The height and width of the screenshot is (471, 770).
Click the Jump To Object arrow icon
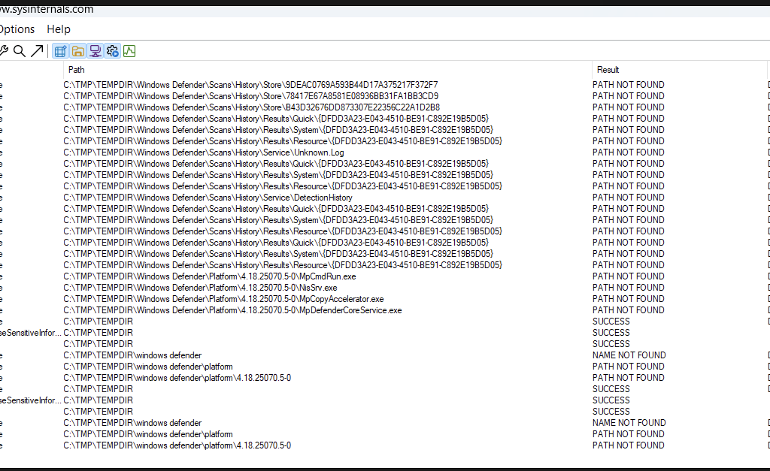click(36, 51)
